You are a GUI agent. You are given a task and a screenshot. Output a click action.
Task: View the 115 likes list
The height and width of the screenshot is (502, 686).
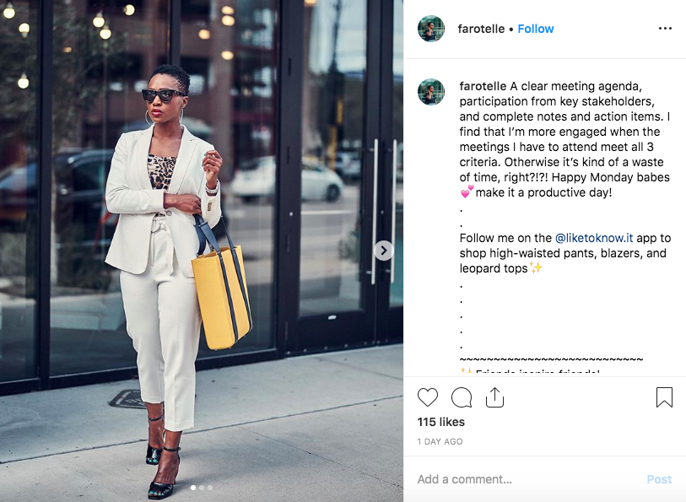441,422
